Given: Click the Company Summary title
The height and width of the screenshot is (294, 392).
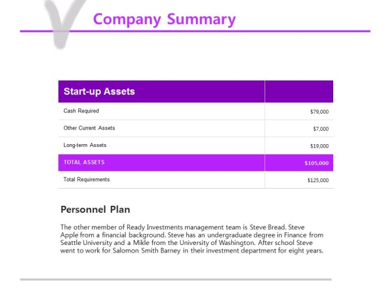Looking at the screenshot, I should 164,20.
